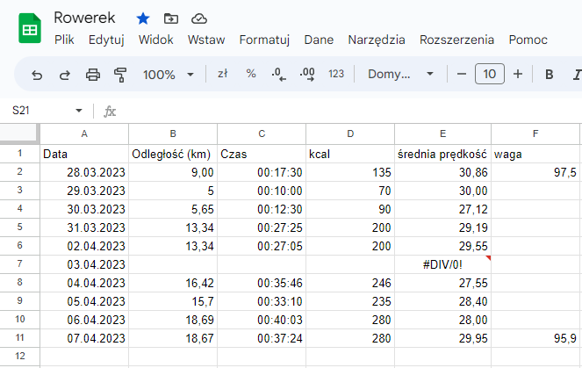Open the Rozszerzenia menu
The image size is (582, 368).
pyautogui.click(x=456, y=40)
